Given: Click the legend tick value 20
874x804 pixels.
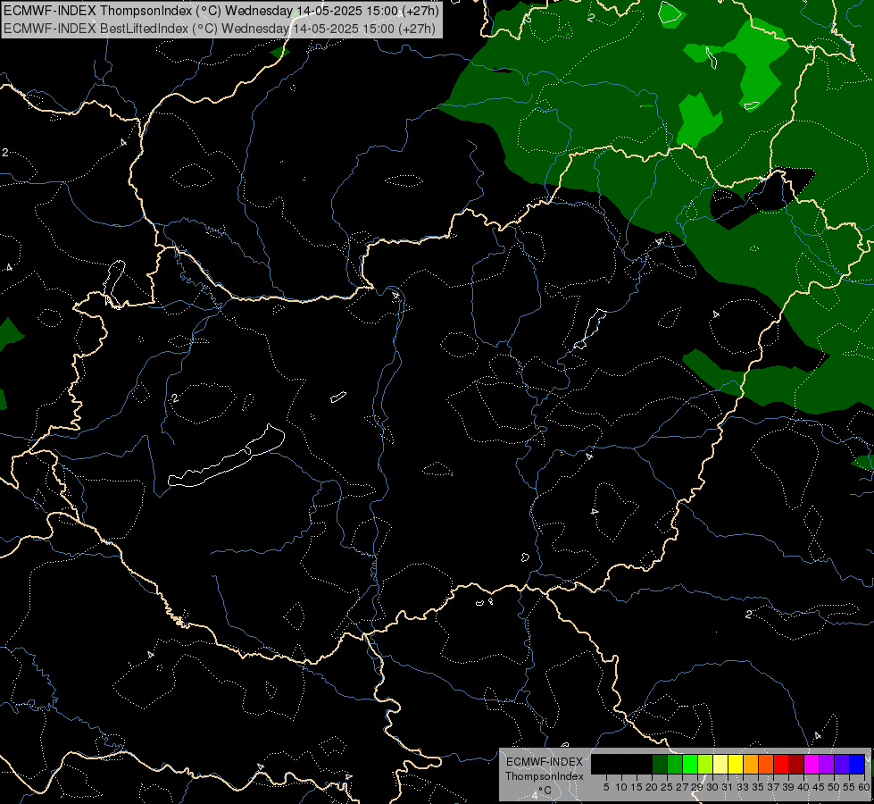Looking at the screenshot, I should (x=652, y=787).
